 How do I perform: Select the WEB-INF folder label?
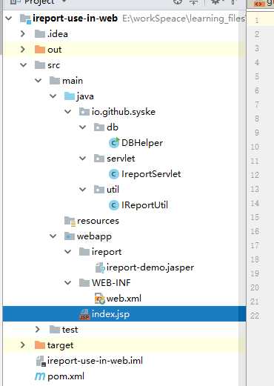pos(111,283)
